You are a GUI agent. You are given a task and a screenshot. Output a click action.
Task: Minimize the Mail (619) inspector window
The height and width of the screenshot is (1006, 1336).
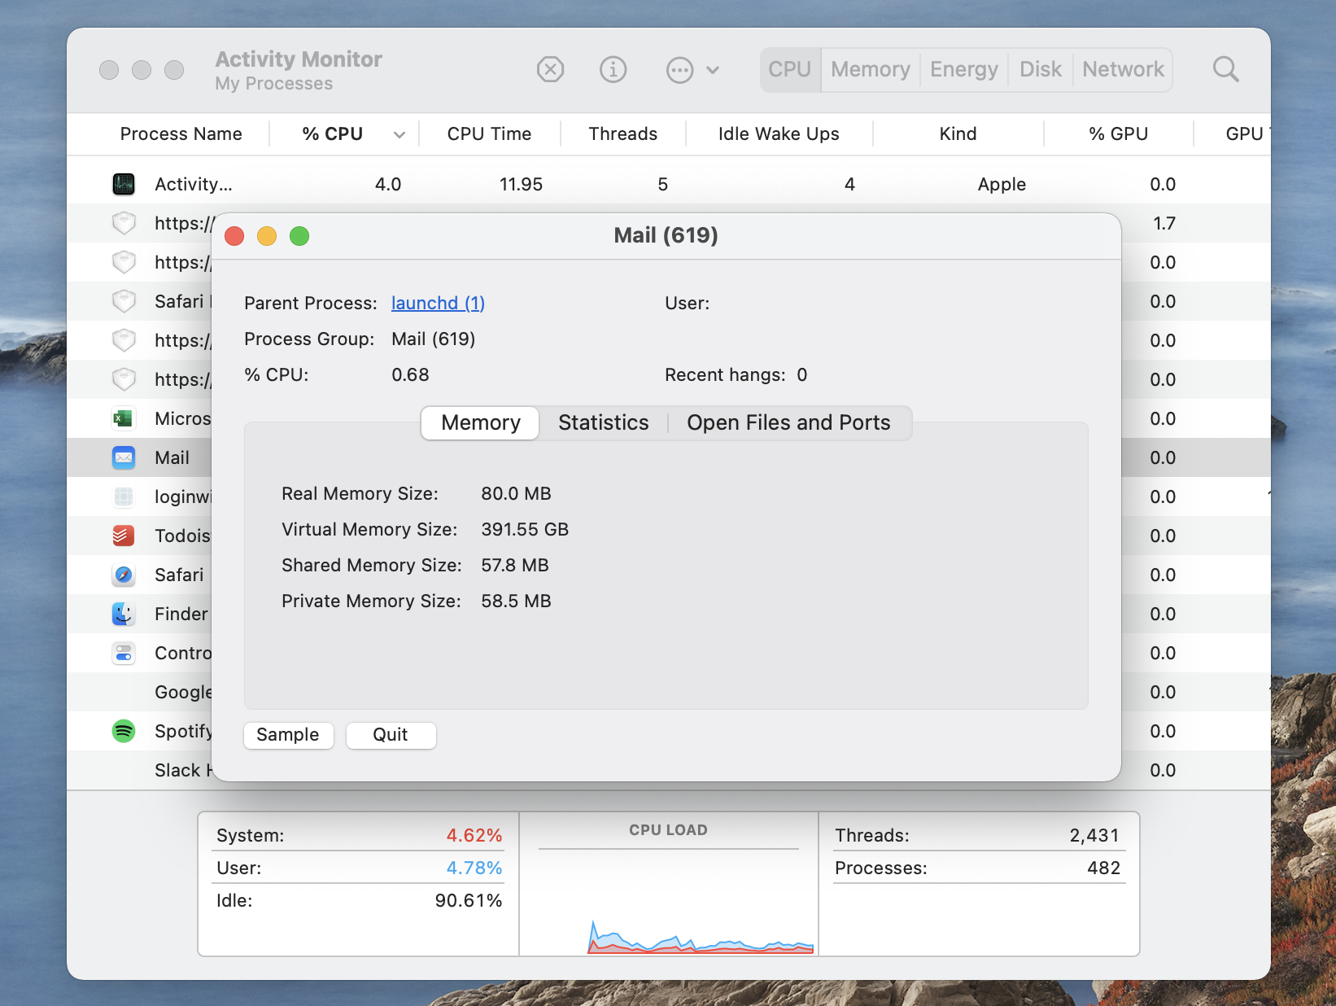click(x=267, y=236)
